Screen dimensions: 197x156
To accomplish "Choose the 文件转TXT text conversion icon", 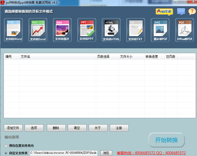I will pyautogui.click(x=135, y=30).
